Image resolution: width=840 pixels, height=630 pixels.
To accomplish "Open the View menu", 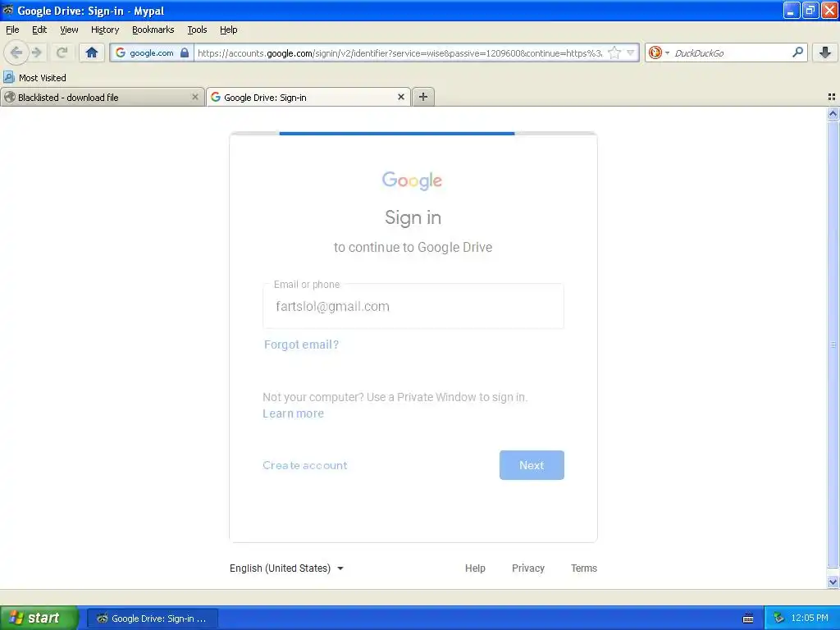I will click(x=69, y=30).
